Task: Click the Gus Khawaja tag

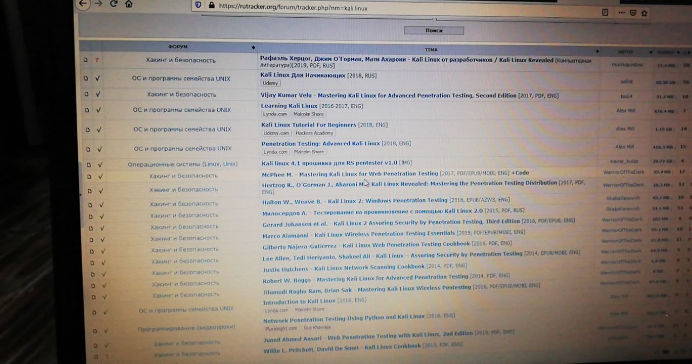Action: [316, 327]
